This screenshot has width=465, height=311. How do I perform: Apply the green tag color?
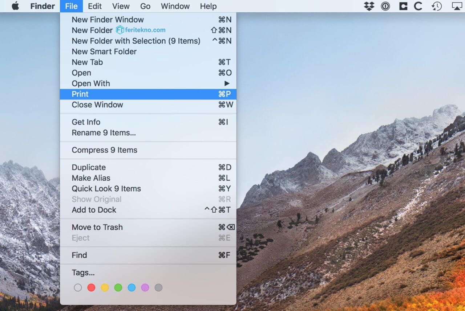pos(118,288)
